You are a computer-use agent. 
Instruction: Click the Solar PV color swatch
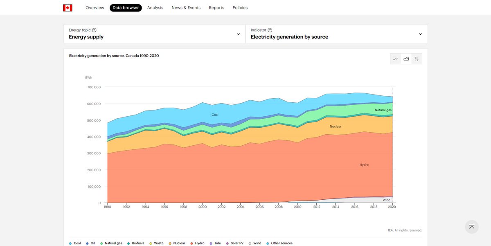[227, 243]
